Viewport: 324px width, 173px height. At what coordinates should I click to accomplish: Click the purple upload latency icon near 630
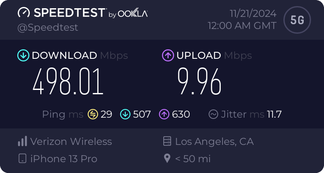164,114
